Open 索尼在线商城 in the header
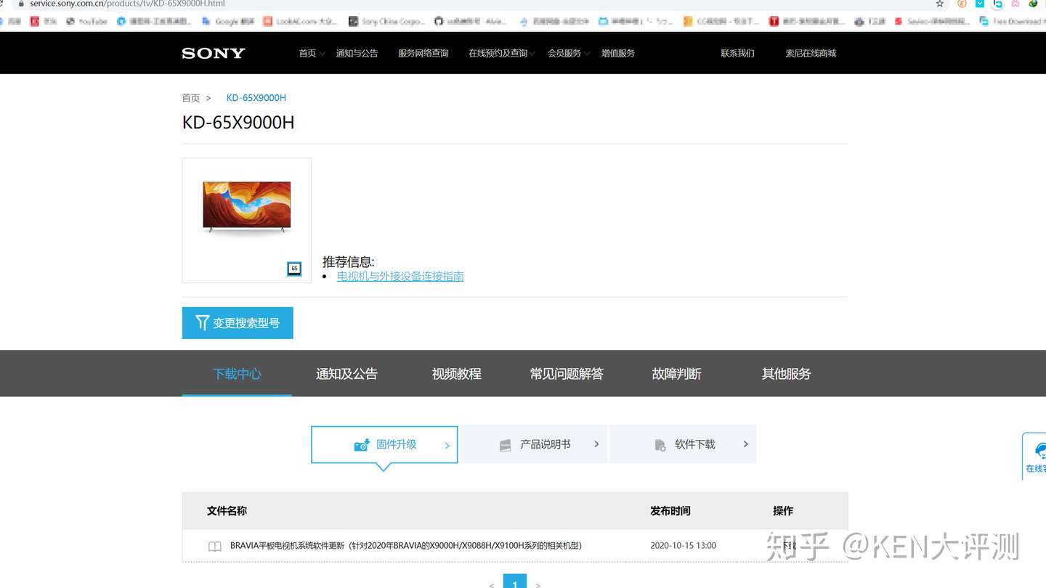The width and height of the screenshot is (1046, 588). pyautogui.click(x=811, y=53)
